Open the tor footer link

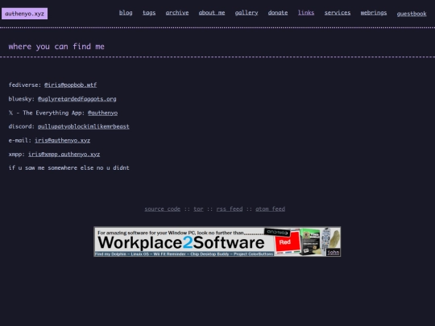click(198, 209)
